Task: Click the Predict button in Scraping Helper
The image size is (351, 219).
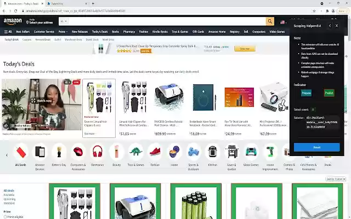Action: click(329, 93)
